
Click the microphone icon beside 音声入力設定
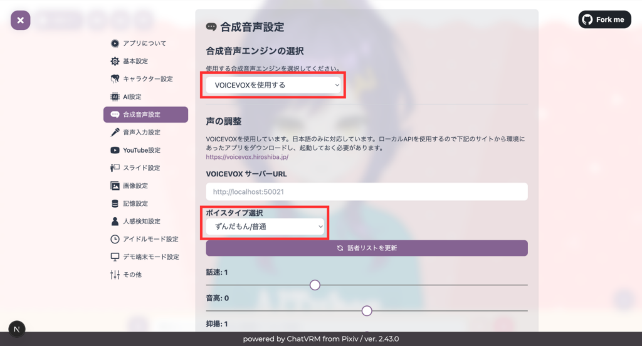pos(115,133)
